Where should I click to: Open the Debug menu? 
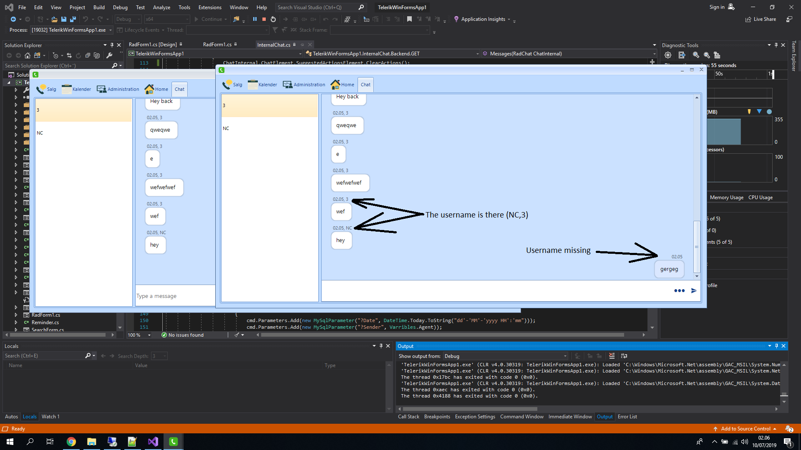(120, 7)
